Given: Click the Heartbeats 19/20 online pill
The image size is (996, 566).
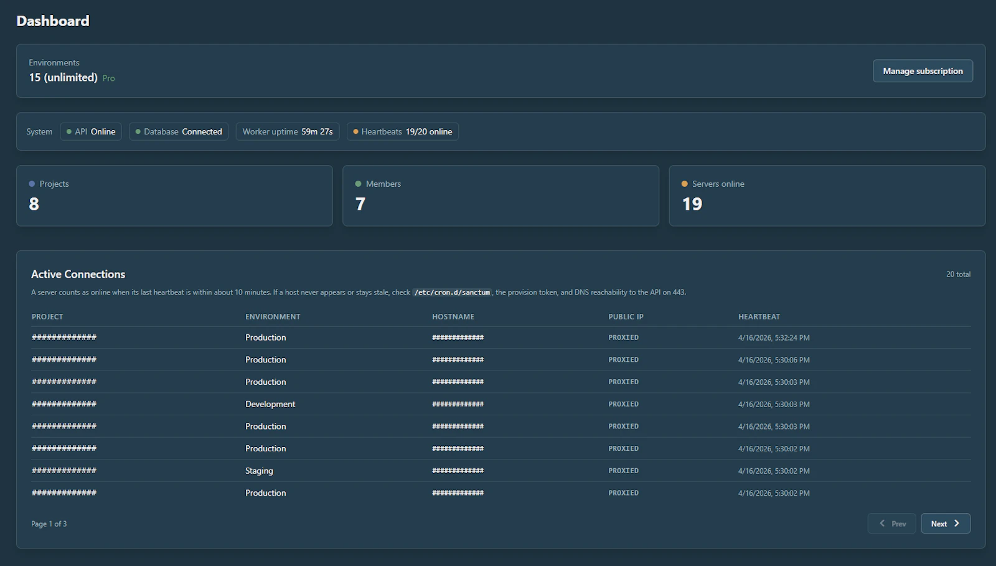Looking at the screenshot, I should pos(402,131).
